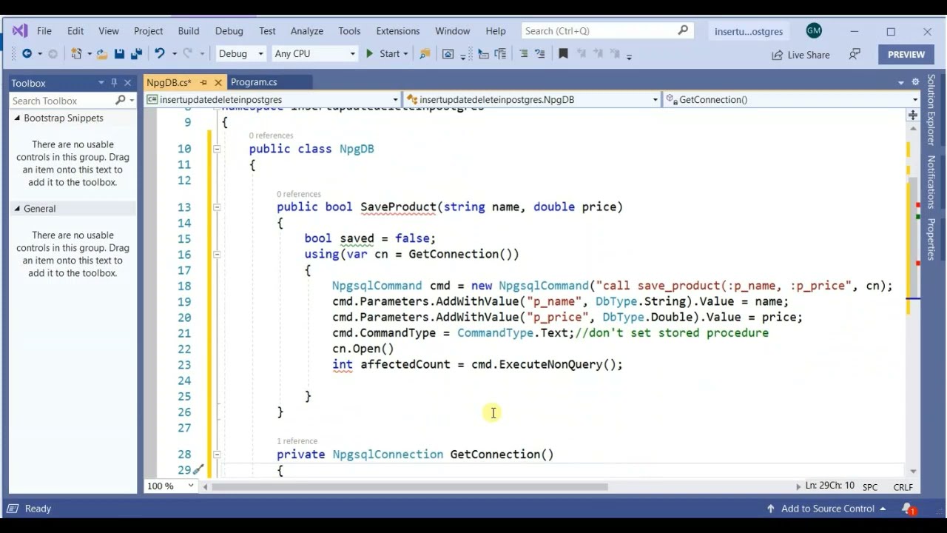Toggle a bookmark with the bookmark icon

563,53
